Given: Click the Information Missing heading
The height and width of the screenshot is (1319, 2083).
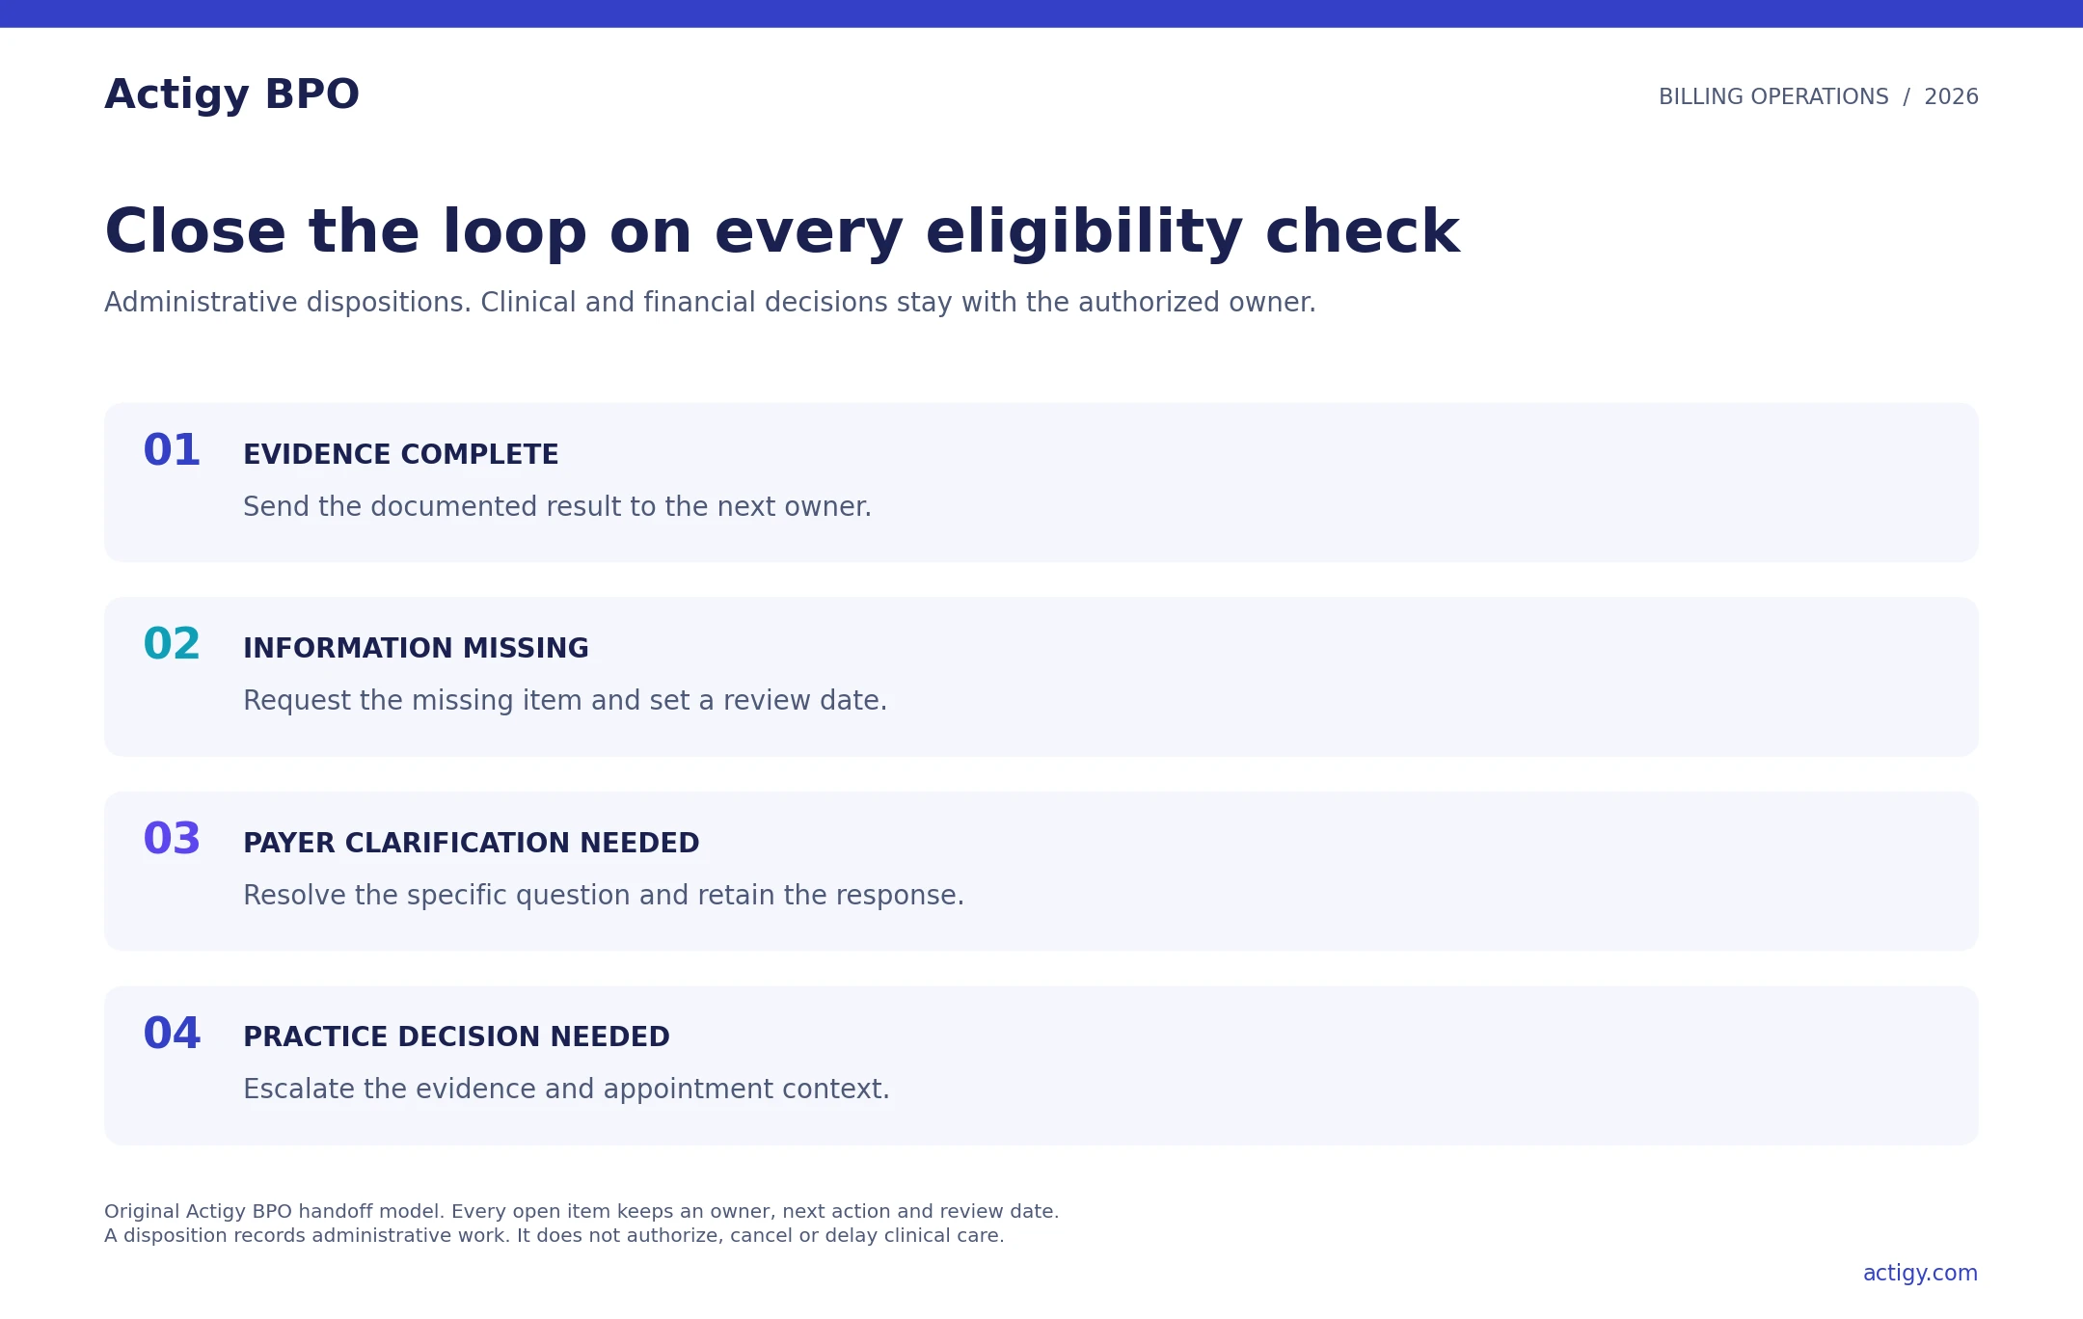Looking at the screenshot, I should (x=416, y=648).
